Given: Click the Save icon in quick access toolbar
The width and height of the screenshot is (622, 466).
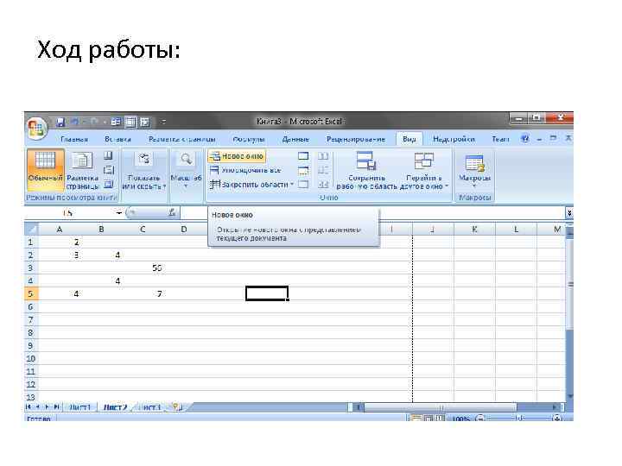Looking at the screenshot, I should 60,122.
